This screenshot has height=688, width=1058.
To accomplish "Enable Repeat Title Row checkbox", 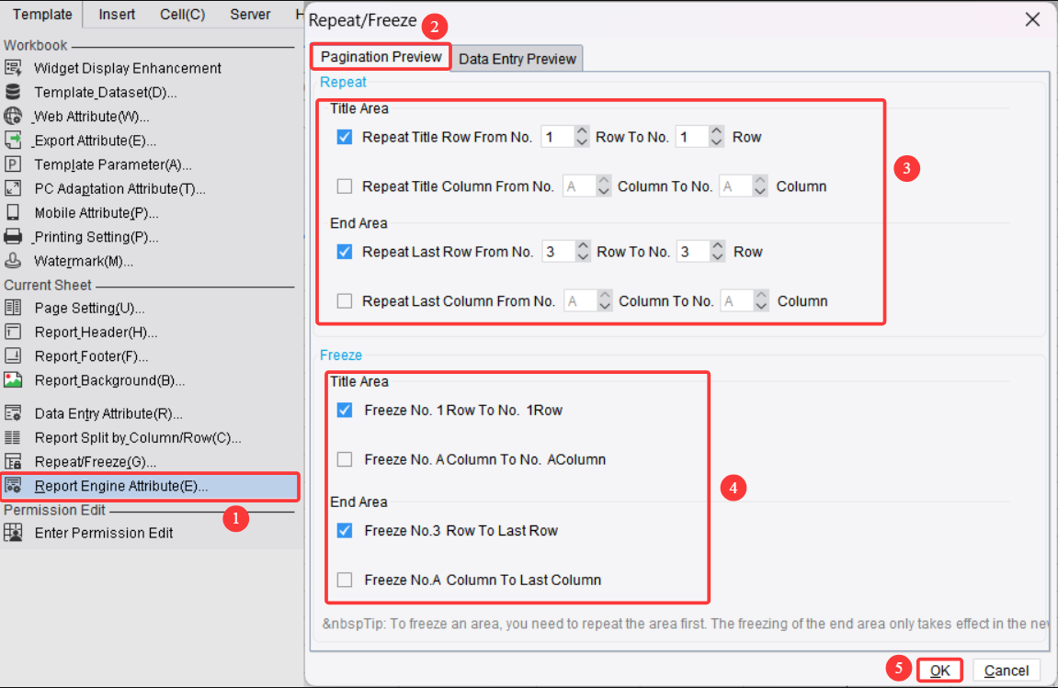I will [x=345, y=137].
